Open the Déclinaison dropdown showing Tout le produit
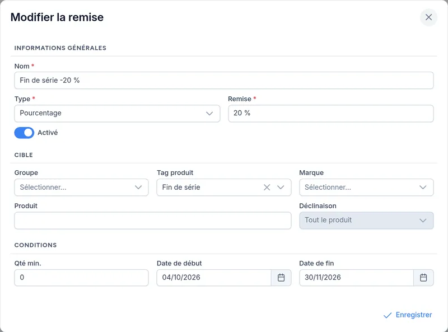 pos(366,220)
